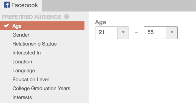
Task: Click the Preferred Audience header text
Action: click(x=31, y=17)
